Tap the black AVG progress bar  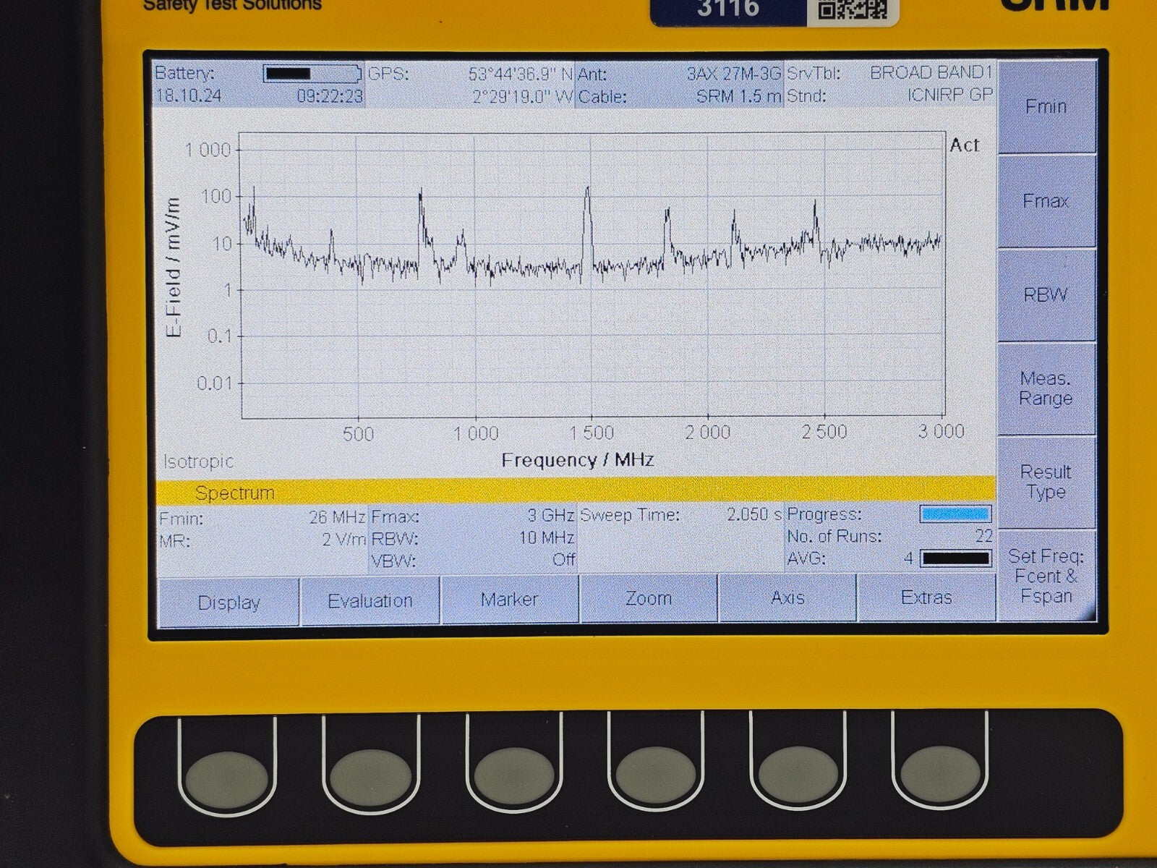955,558
